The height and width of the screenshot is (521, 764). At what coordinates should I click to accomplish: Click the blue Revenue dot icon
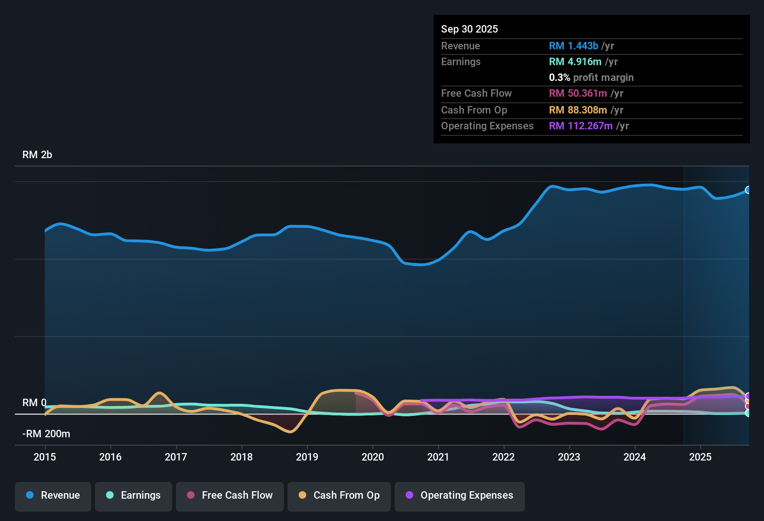pyautogui.click(x=30, y=495)
